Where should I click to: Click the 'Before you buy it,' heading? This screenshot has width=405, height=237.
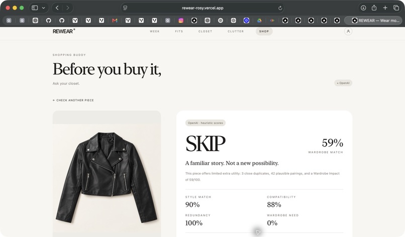[x=107, y=69]
